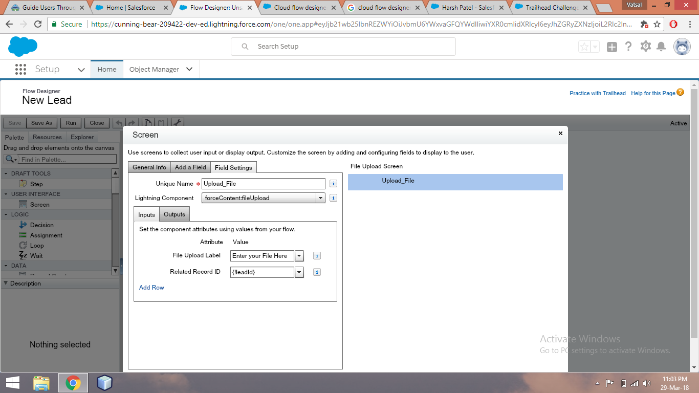
Task: Open the favorites list dropdown arrow
Action: pyautogui.click(x=595, y=47)
